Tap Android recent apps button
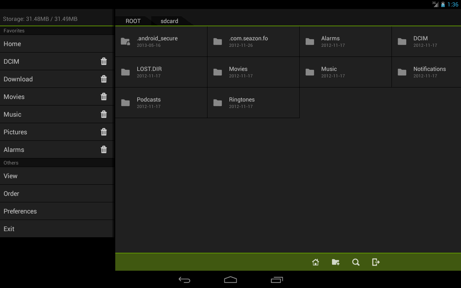The image size is (461, 288). coord(277,280)
